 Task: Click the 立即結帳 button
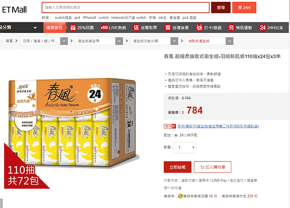pos(177,167)
